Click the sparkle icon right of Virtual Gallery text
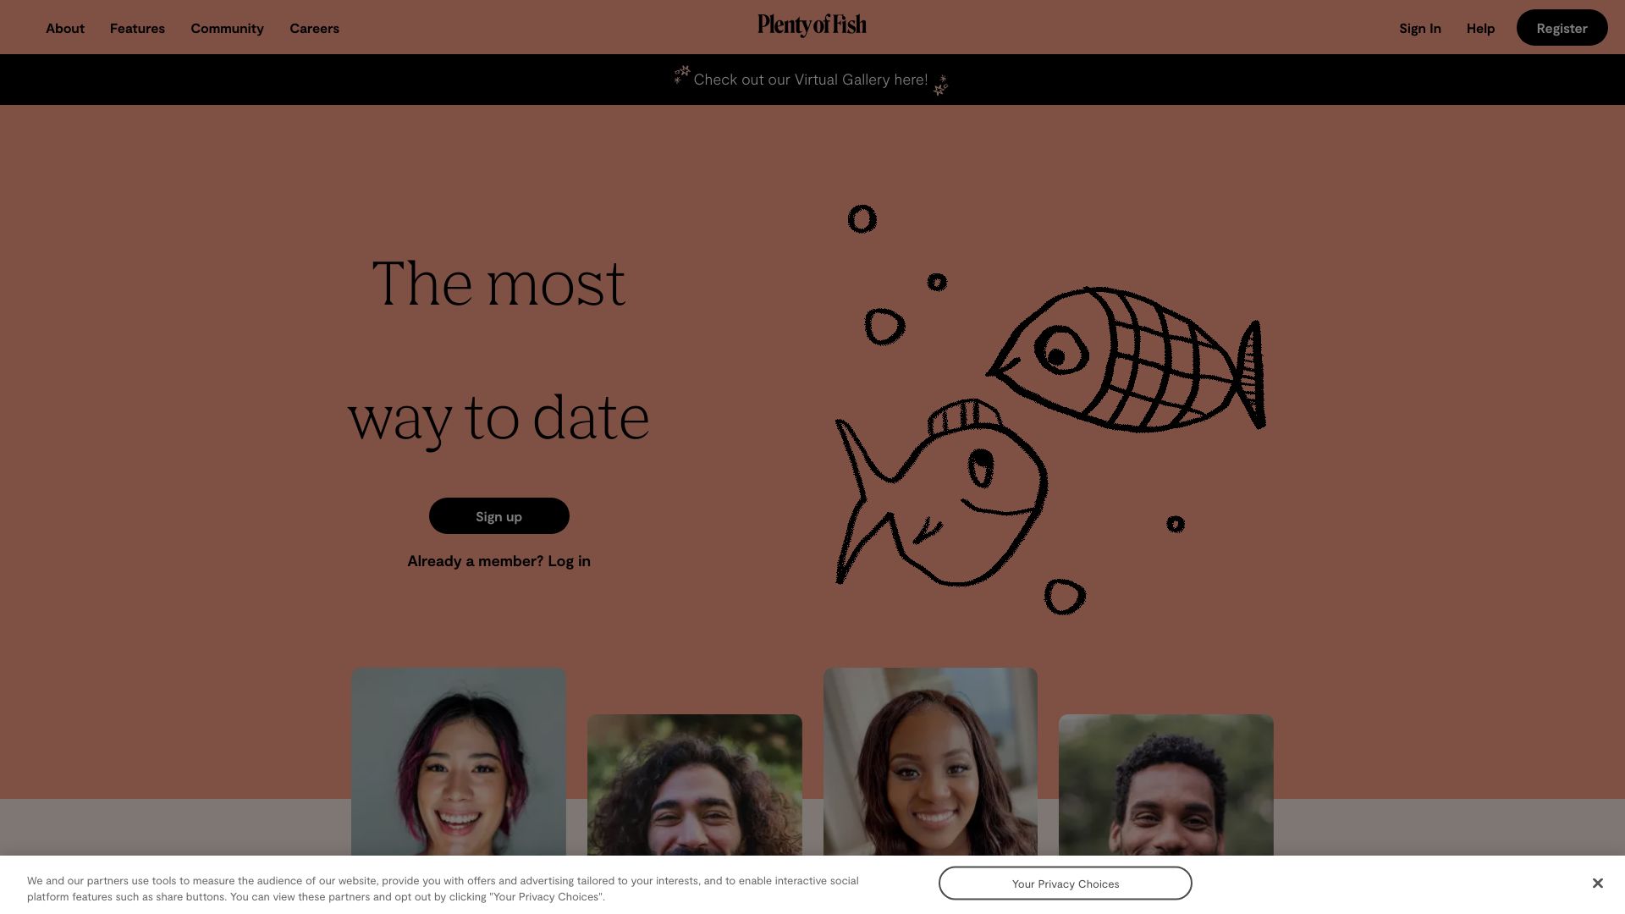 pyautogui.click(x=940, y=85)
